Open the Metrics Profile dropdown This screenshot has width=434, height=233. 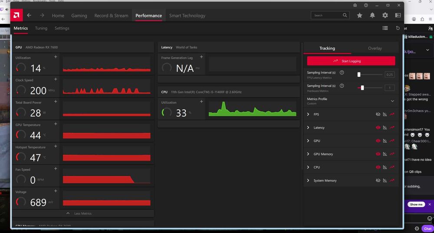click(x=392, y=101)
